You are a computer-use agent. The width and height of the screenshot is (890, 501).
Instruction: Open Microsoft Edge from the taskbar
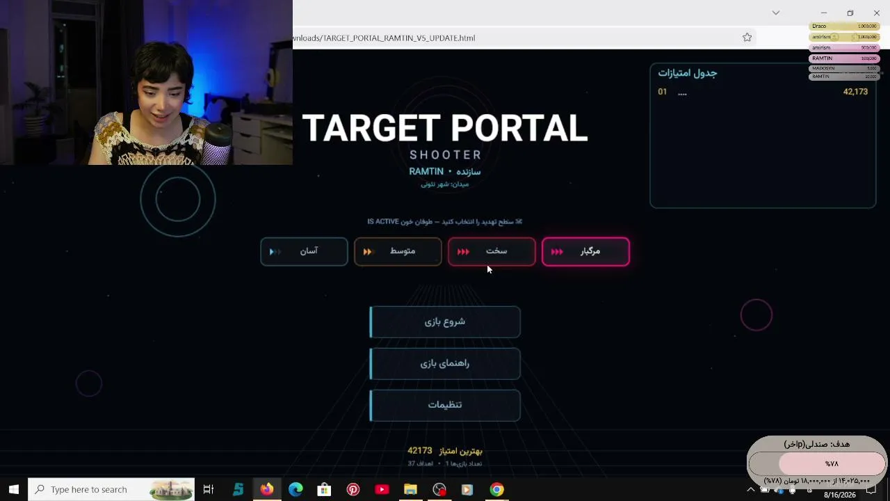[x=296, y=489]
